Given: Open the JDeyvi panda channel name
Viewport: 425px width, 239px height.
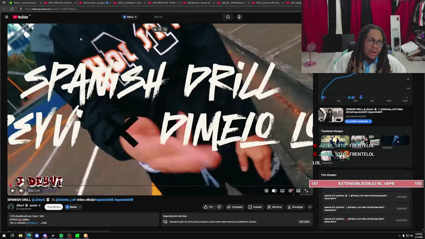Looking at the screenshot, I should tap(27, 205).
